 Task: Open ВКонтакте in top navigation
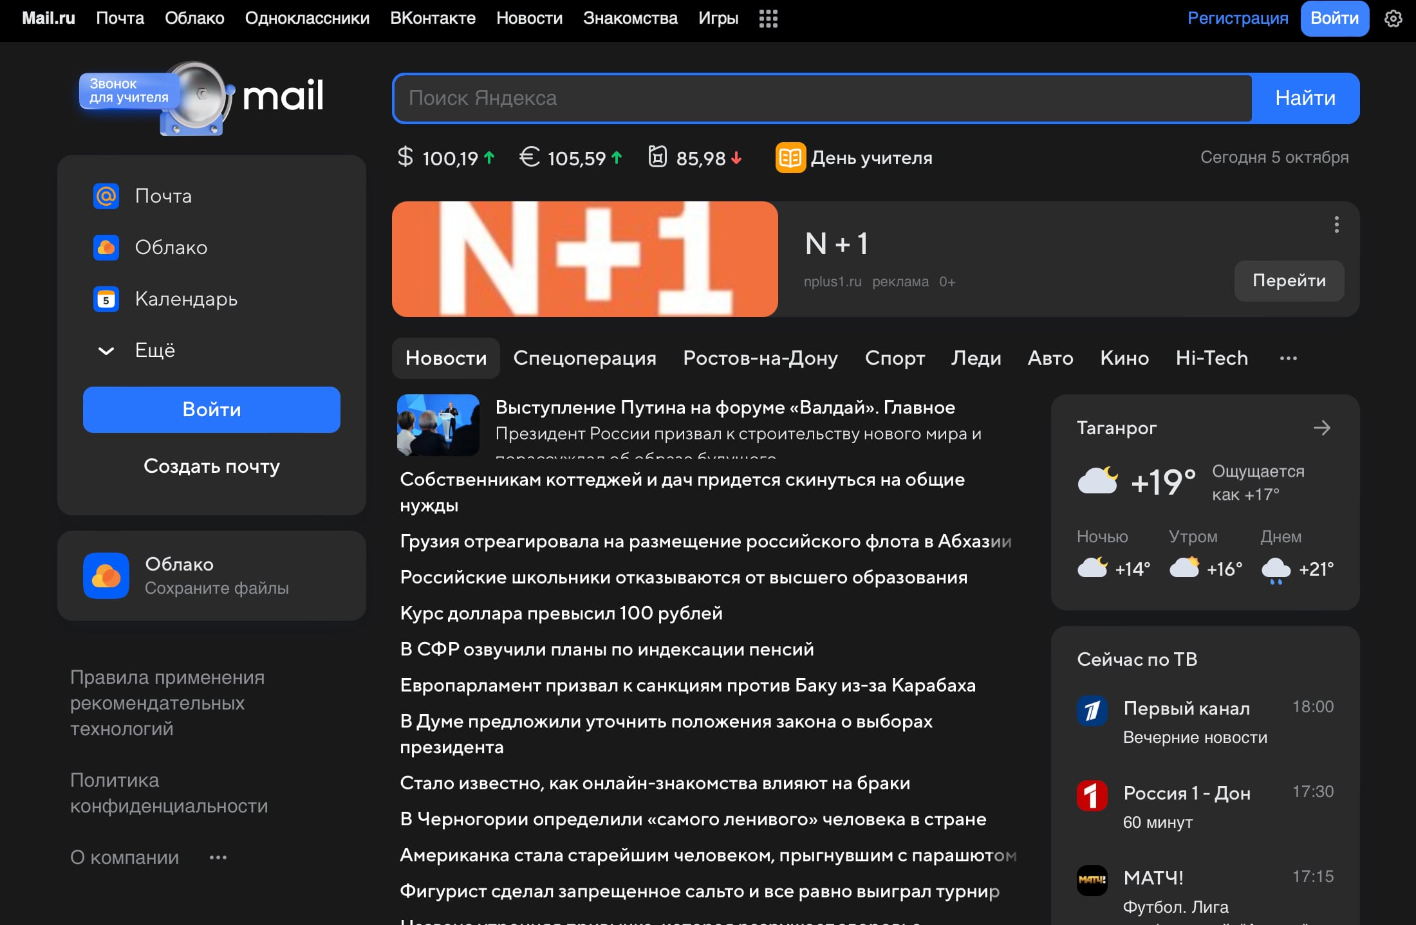(433, 18)
